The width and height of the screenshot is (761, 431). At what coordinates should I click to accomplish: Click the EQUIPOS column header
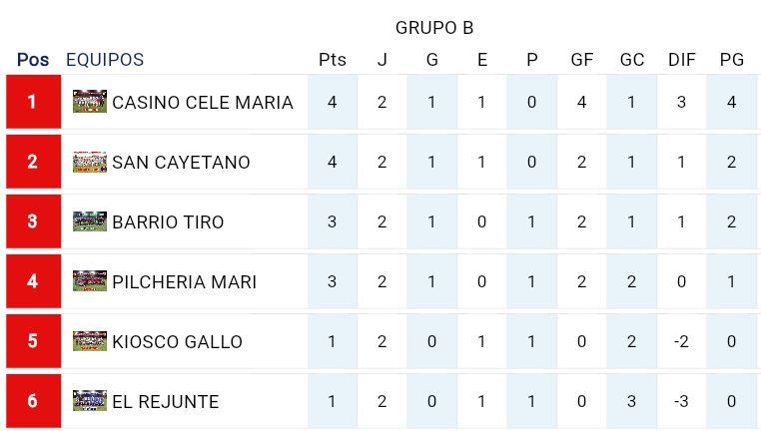(105, 60)
